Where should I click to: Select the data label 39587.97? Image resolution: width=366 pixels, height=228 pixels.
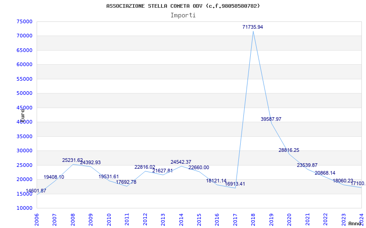pyautogui.click(x=271, y=119)
